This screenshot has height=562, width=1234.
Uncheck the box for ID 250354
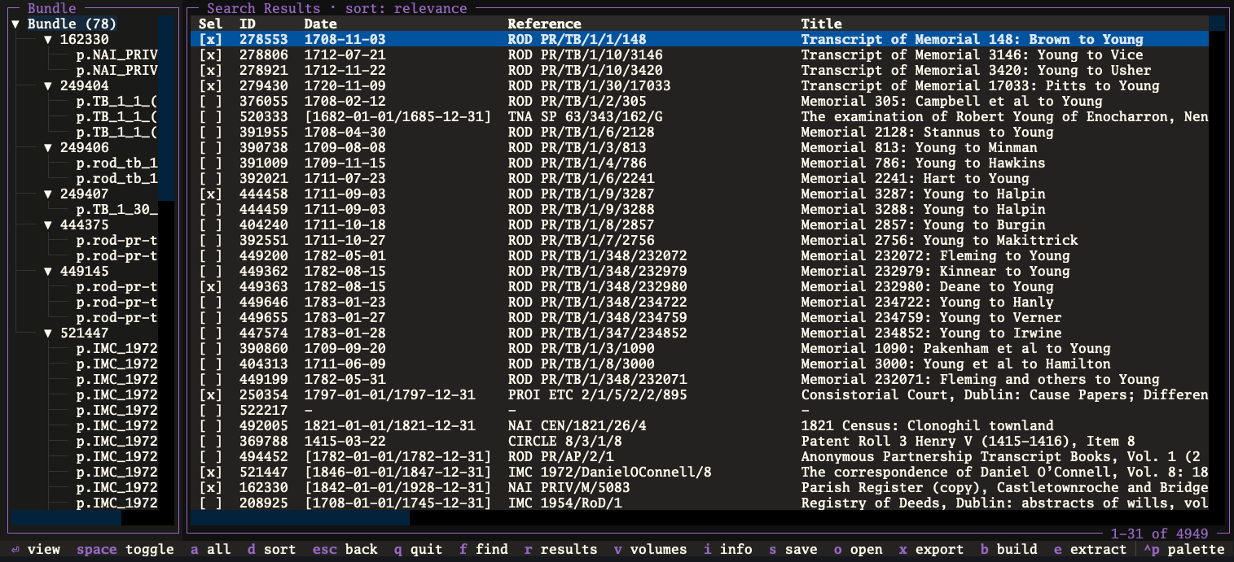[x=210, y=394]
